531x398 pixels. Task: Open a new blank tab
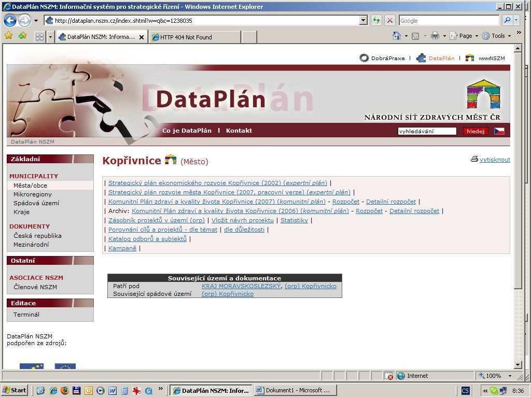(x=249, y=37)
